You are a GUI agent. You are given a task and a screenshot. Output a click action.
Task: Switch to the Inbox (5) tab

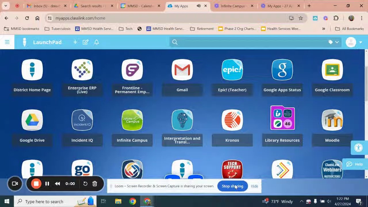click(46, 6)
